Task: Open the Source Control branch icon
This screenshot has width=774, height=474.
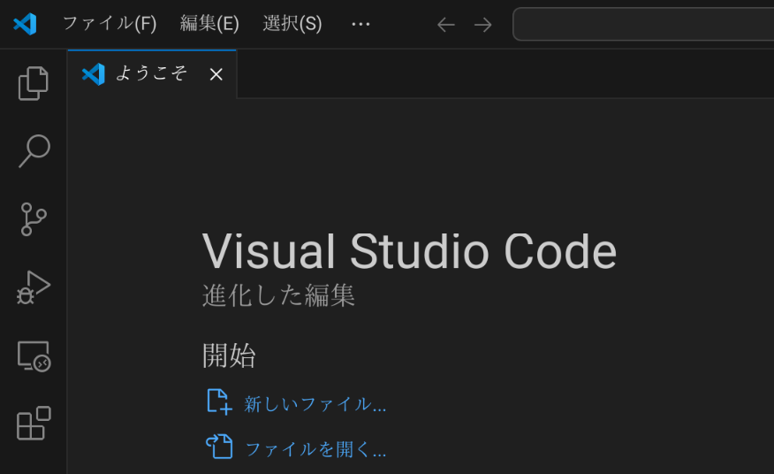Action: click(34, 219)
